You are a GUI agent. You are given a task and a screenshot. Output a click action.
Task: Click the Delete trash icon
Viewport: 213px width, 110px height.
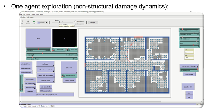[x=28, y=21]
